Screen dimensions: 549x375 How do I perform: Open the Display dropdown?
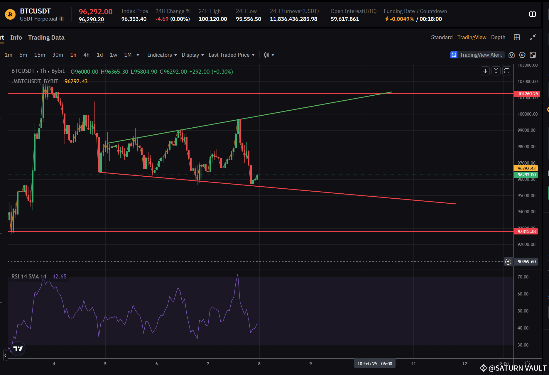(x=193, y=55)
